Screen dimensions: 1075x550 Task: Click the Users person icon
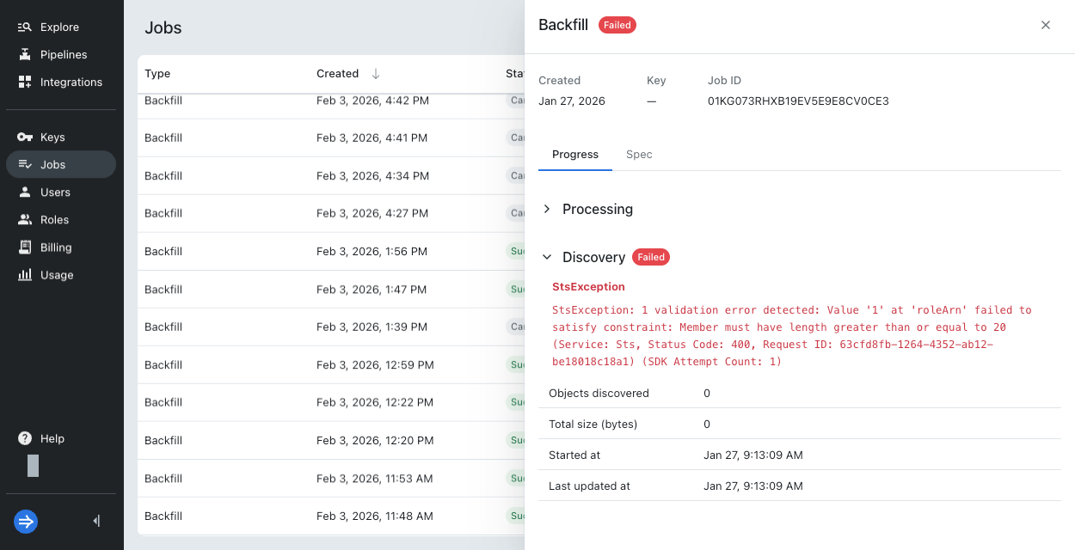coord(24,192)
